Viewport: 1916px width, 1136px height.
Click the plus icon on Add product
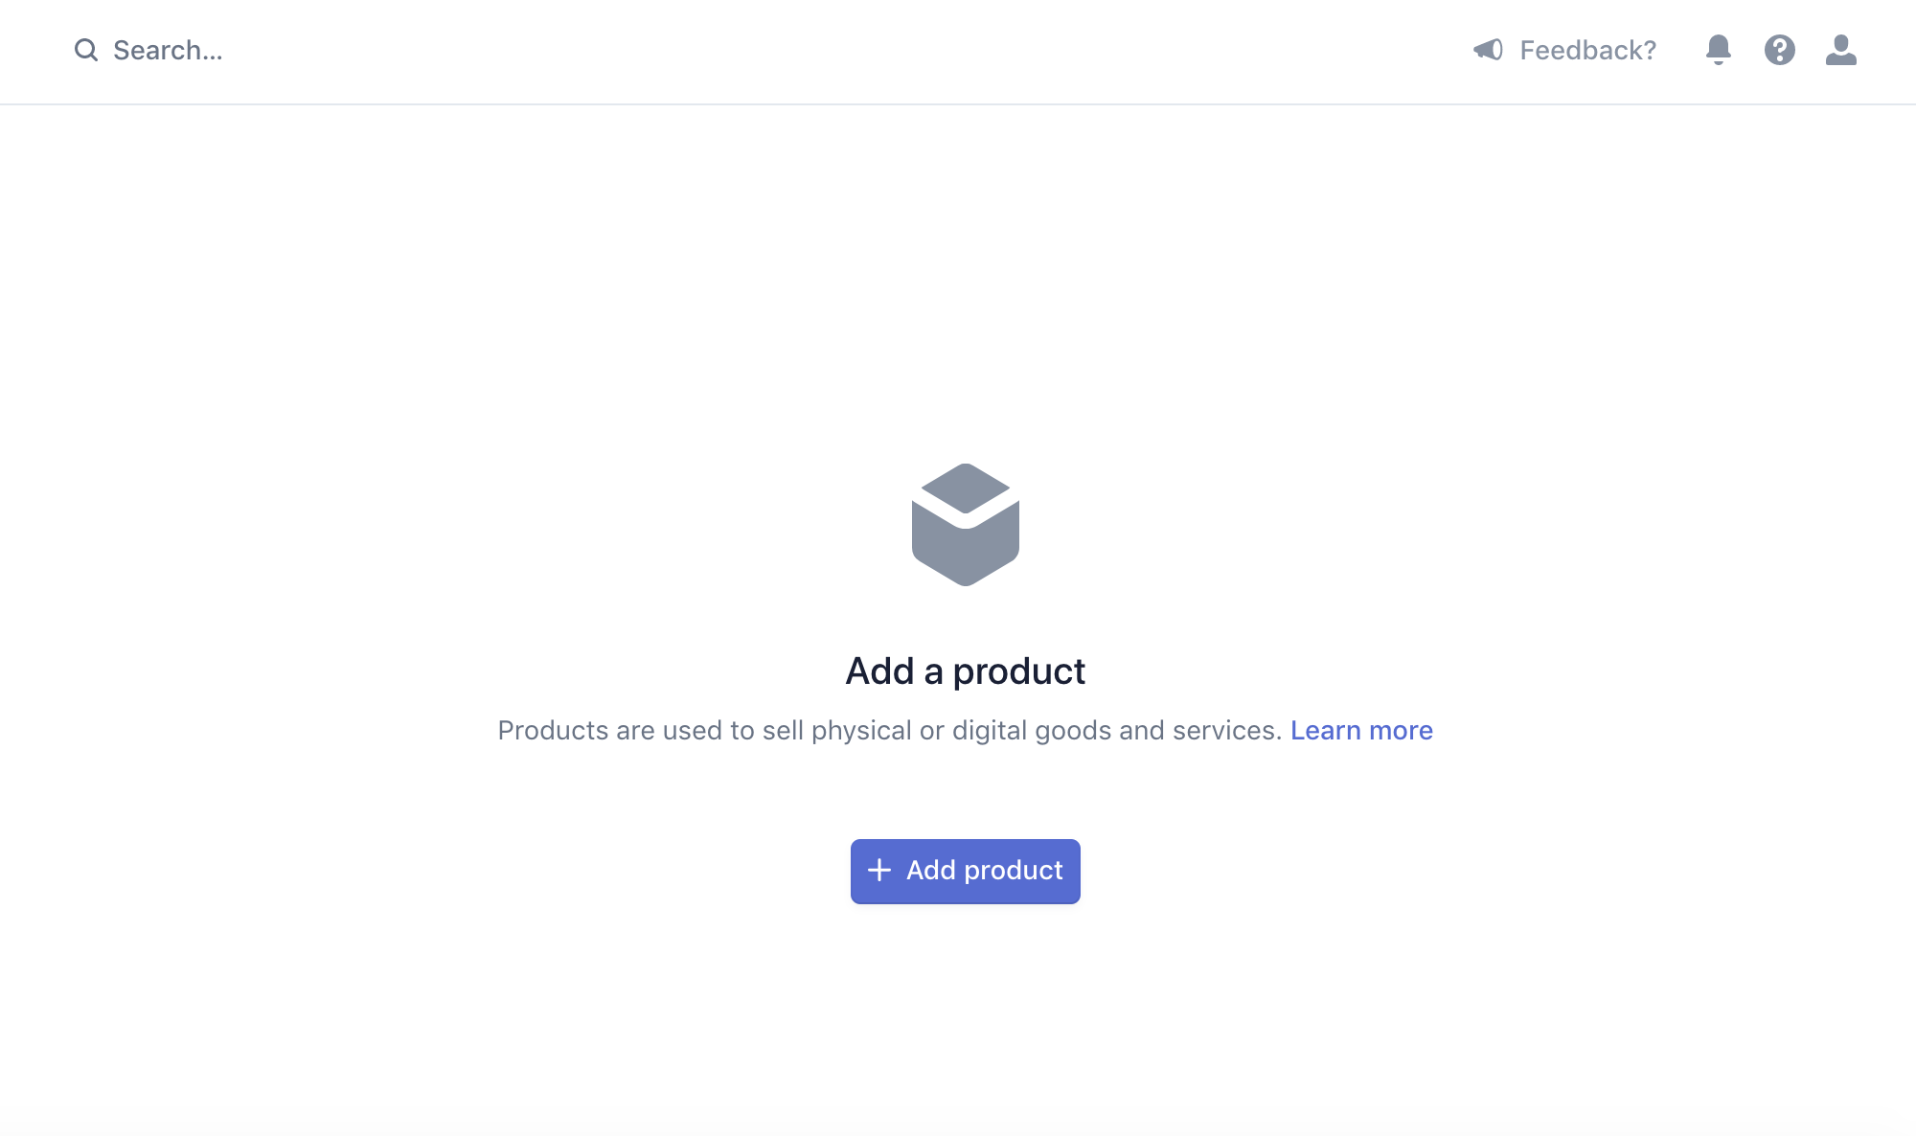tap(879, 870)
